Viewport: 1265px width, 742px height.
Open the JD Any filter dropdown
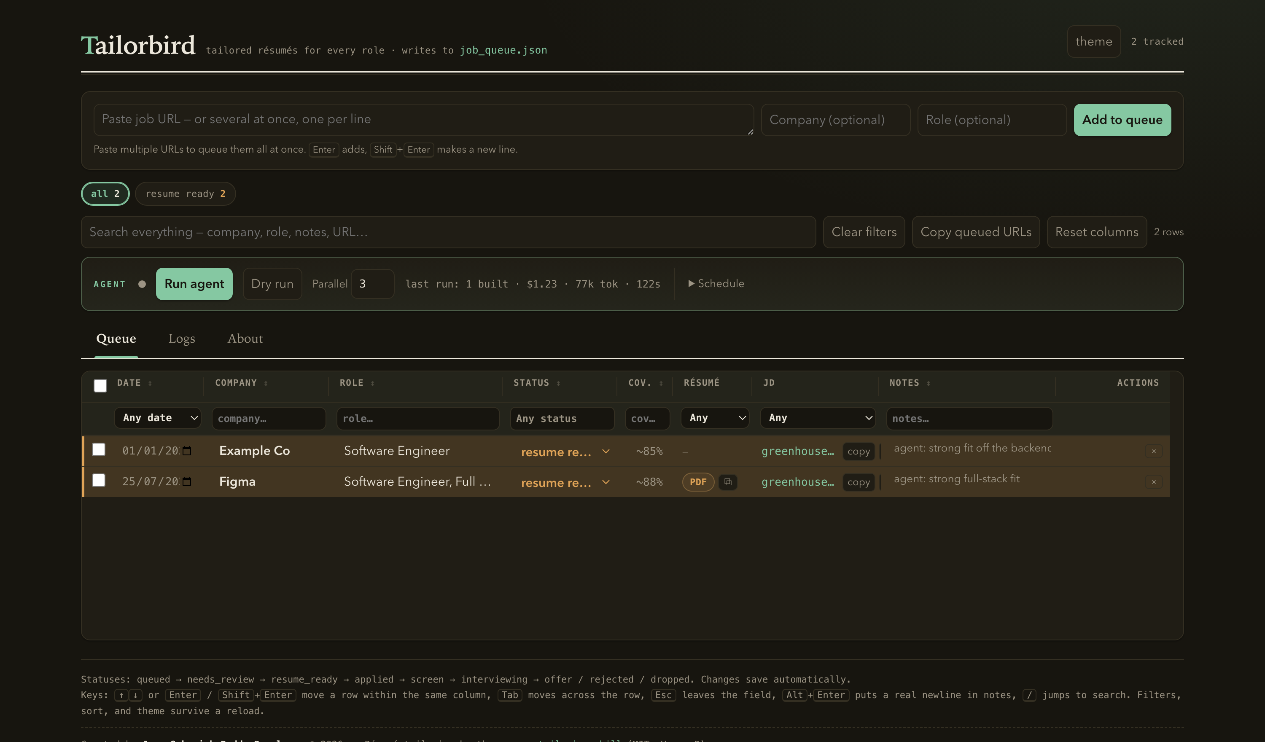818,418
